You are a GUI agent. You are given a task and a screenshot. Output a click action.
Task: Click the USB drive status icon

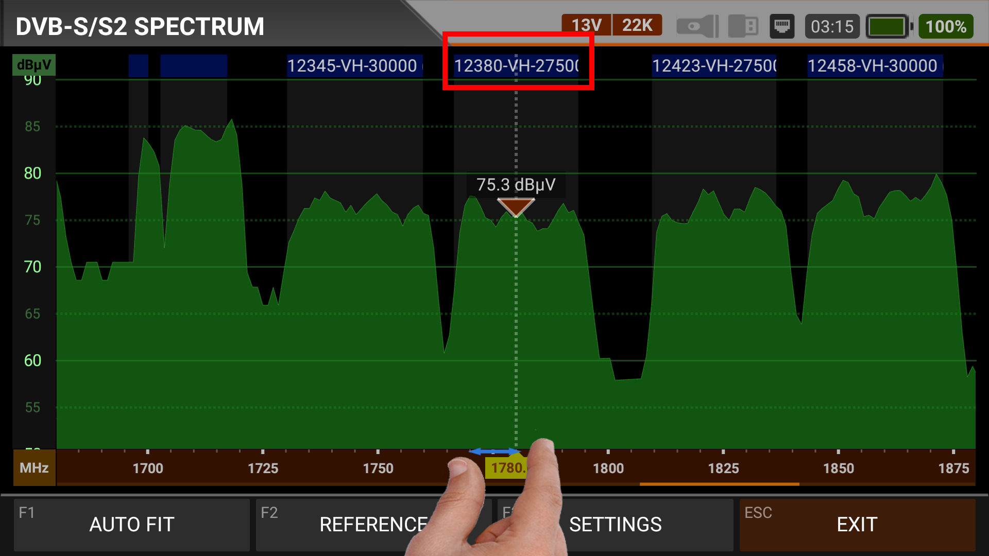pos(743,26)
